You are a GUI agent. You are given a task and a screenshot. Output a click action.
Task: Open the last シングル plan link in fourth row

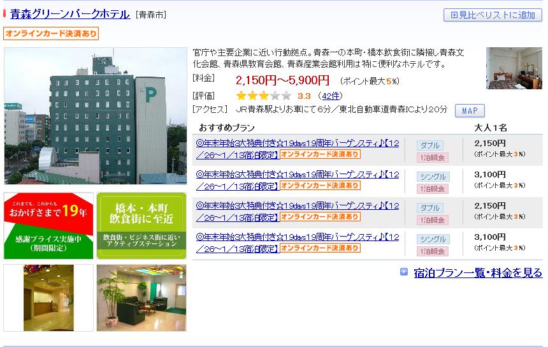[298, 243]
